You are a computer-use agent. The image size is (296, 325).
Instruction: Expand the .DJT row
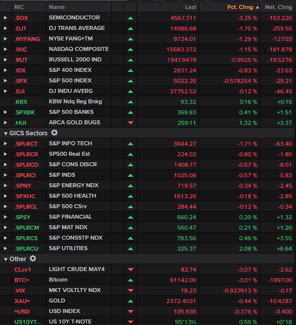[5, 28]
